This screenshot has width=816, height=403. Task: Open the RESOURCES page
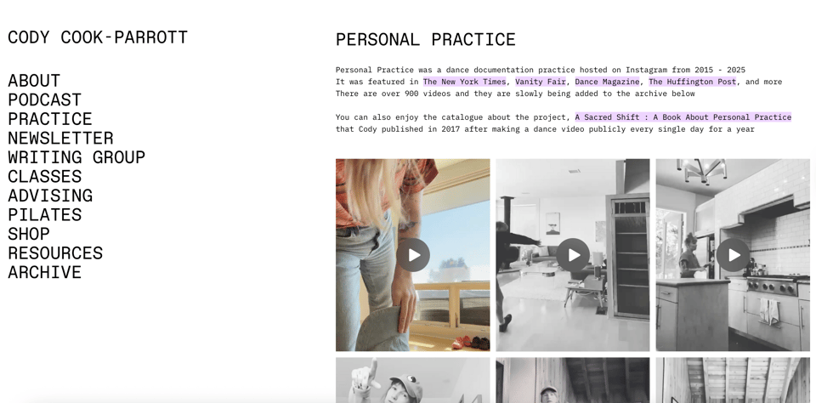[56, 253]
